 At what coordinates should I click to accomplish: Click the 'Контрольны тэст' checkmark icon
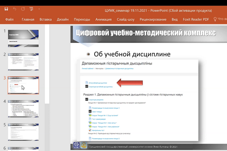coord(86,129)
